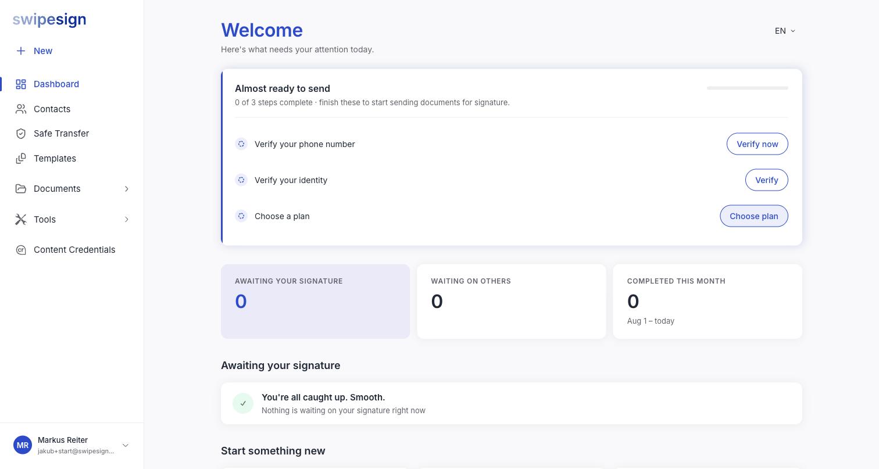Click the New button
This screenshot has height=469, width=879.
tap(34, 51)
